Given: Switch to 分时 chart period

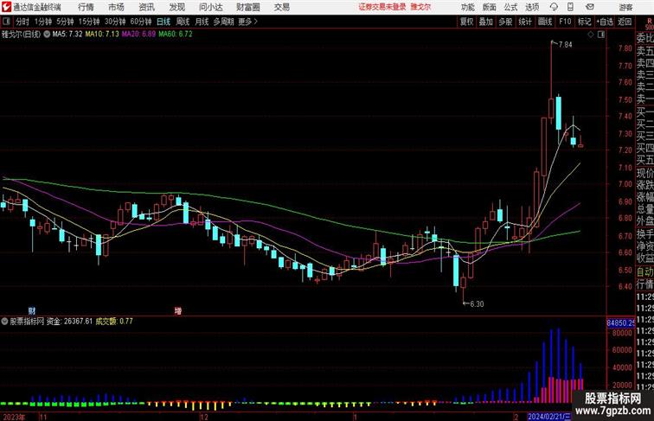Looking at the screenshot, I should pyautogui.click(x=22, y=22).
